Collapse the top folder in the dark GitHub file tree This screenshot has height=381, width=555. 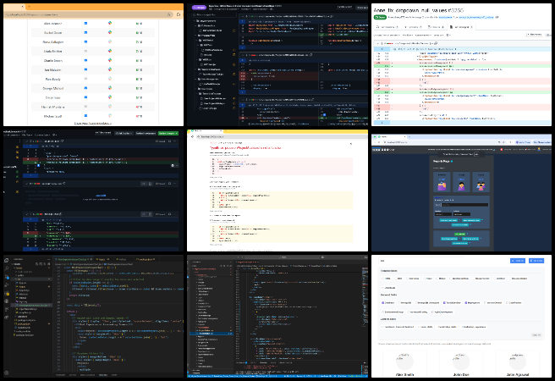[x=195, y=21]
